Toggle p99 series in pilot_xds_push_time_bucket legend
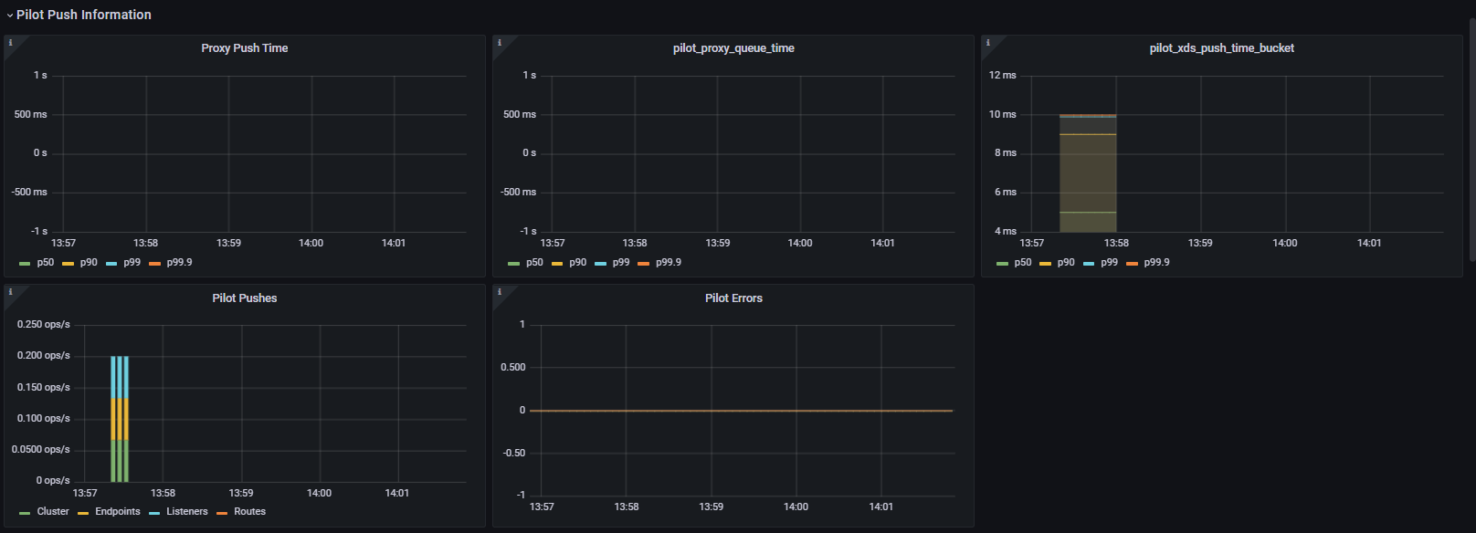Screen dimensions: 1476x533 pyautogui.click(x=1109, y=263)
